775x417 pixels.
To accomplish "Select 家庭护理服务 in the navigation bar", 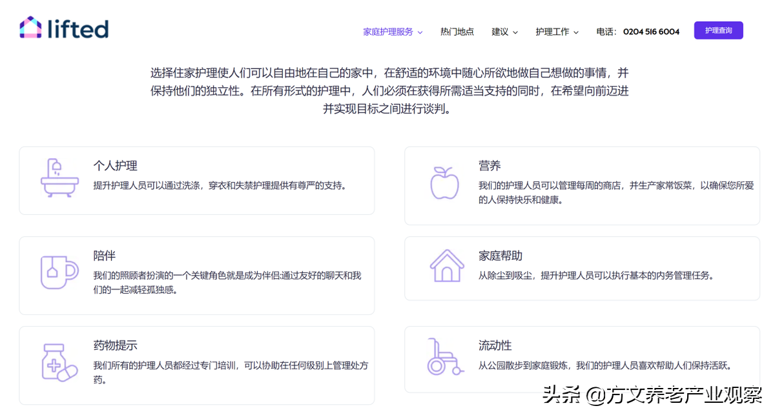I will point(388,31).
